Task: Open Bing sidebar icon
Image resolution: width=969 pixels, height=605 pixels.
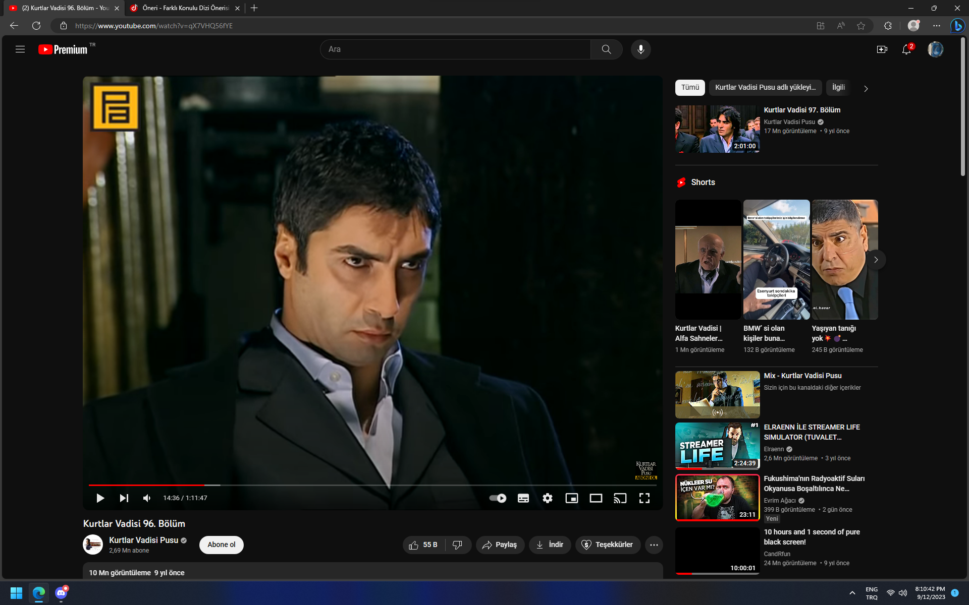Action: [957, 26]
